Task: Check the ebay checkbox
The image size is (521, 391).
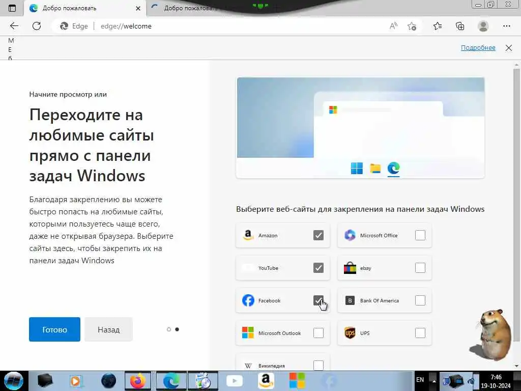Action: (x=420, y=268)
